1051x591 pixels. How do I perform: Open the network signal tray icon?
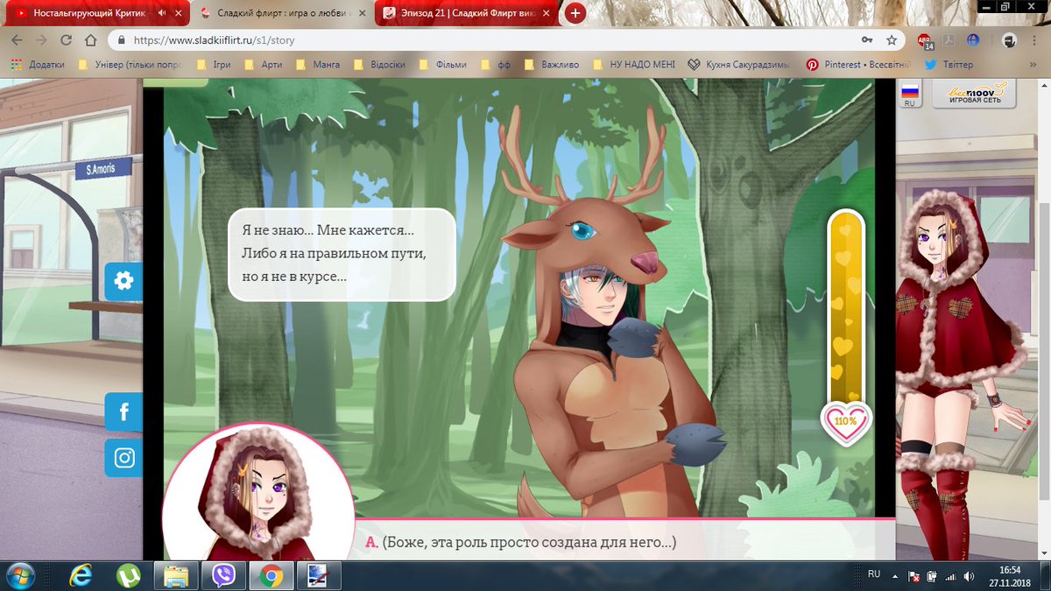(950, 575)
